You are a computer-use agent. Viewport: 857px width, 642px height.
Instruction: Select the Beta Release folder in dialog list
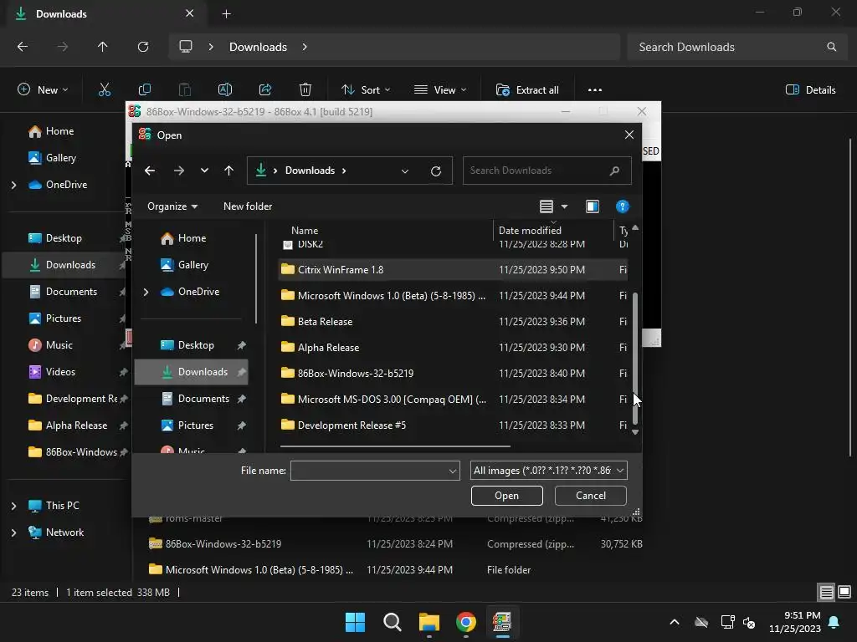(x=453, y=322)
